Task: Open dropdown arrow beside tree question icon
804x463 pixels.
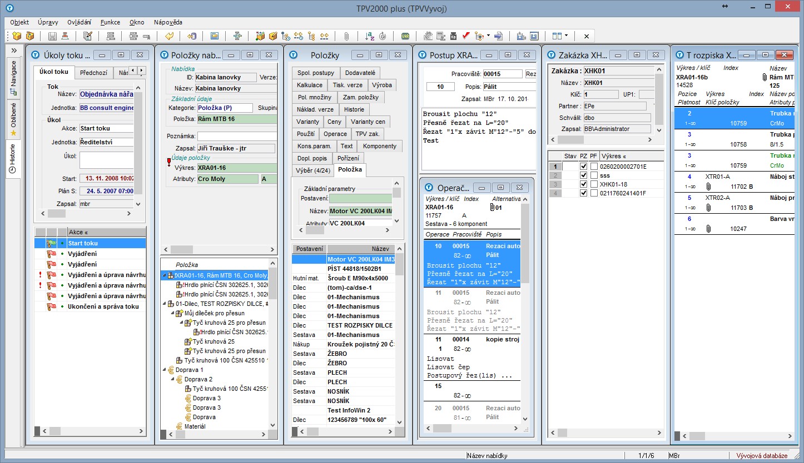Action: (488, 36)
